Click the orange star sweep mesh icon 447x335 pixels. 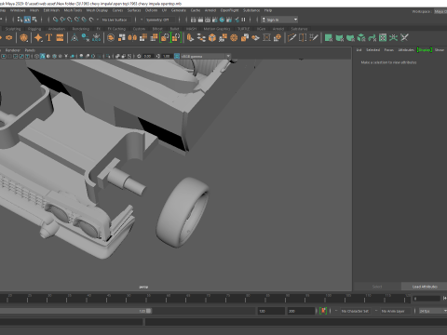[x=38, y=38]
